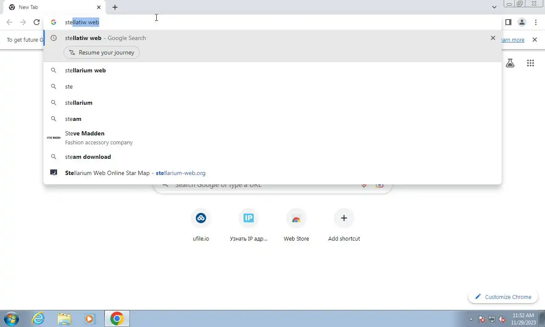The image size is (545, 327).
Task: Open Windows Media Player in taskbar
Action: pos(90,318)
